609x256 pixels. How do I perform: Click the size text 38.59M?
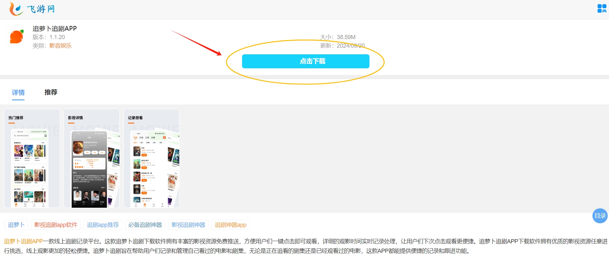pyautogui.click(x=346, y=37)
